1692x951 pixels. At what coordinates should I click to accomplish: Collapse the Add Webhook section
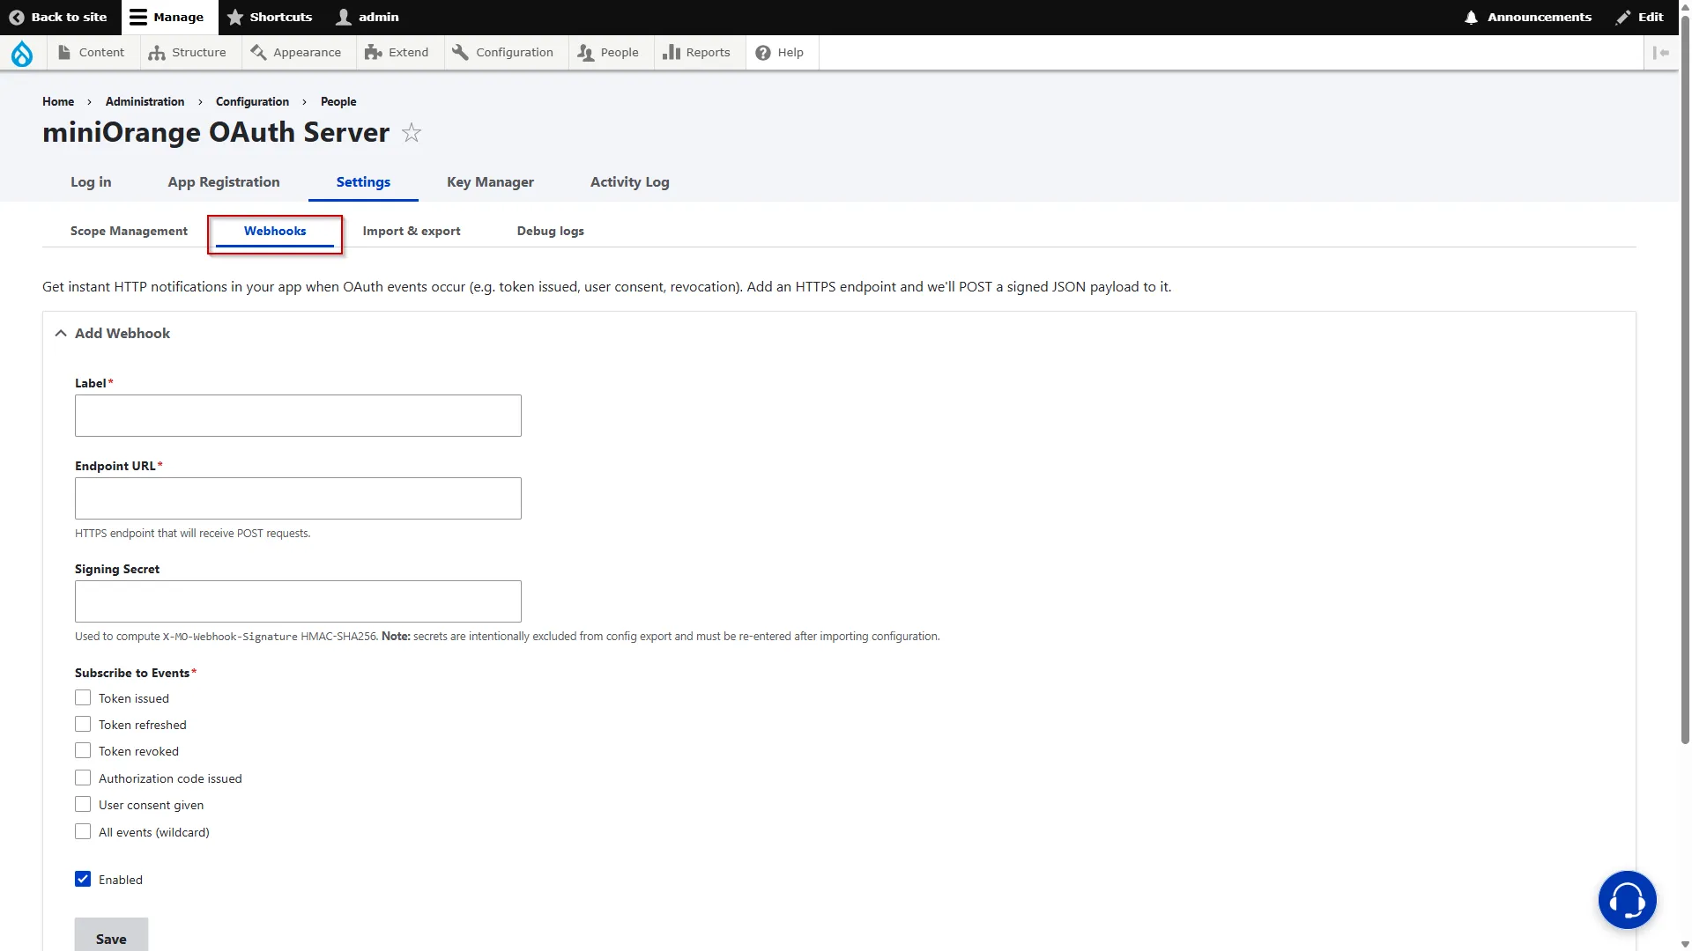click(113, 333)
